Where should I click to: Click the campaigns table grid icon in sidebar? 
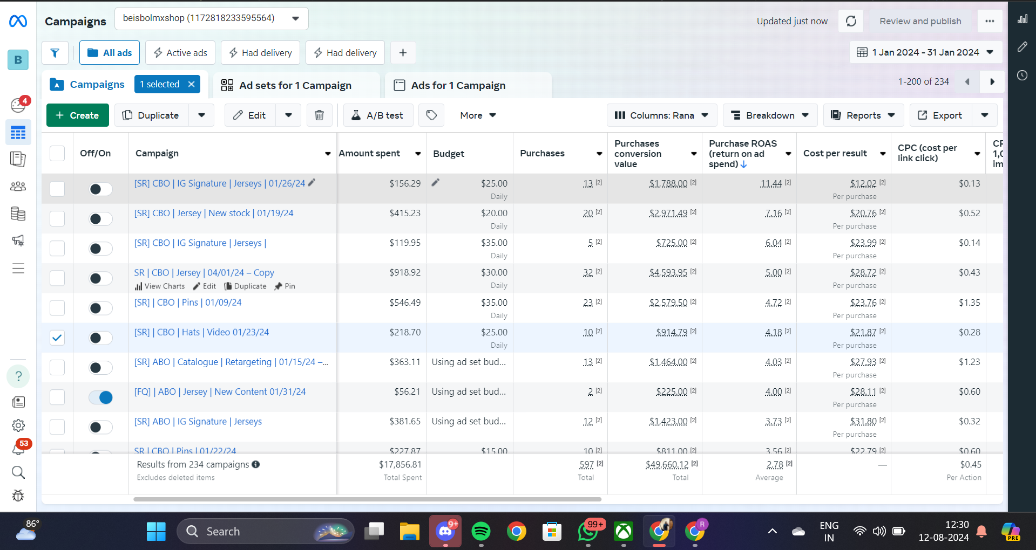pos(18,133)
